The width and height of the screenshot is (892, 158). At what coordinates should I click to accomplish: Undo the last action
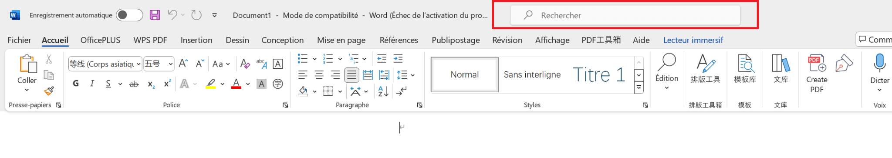point(172,15)
